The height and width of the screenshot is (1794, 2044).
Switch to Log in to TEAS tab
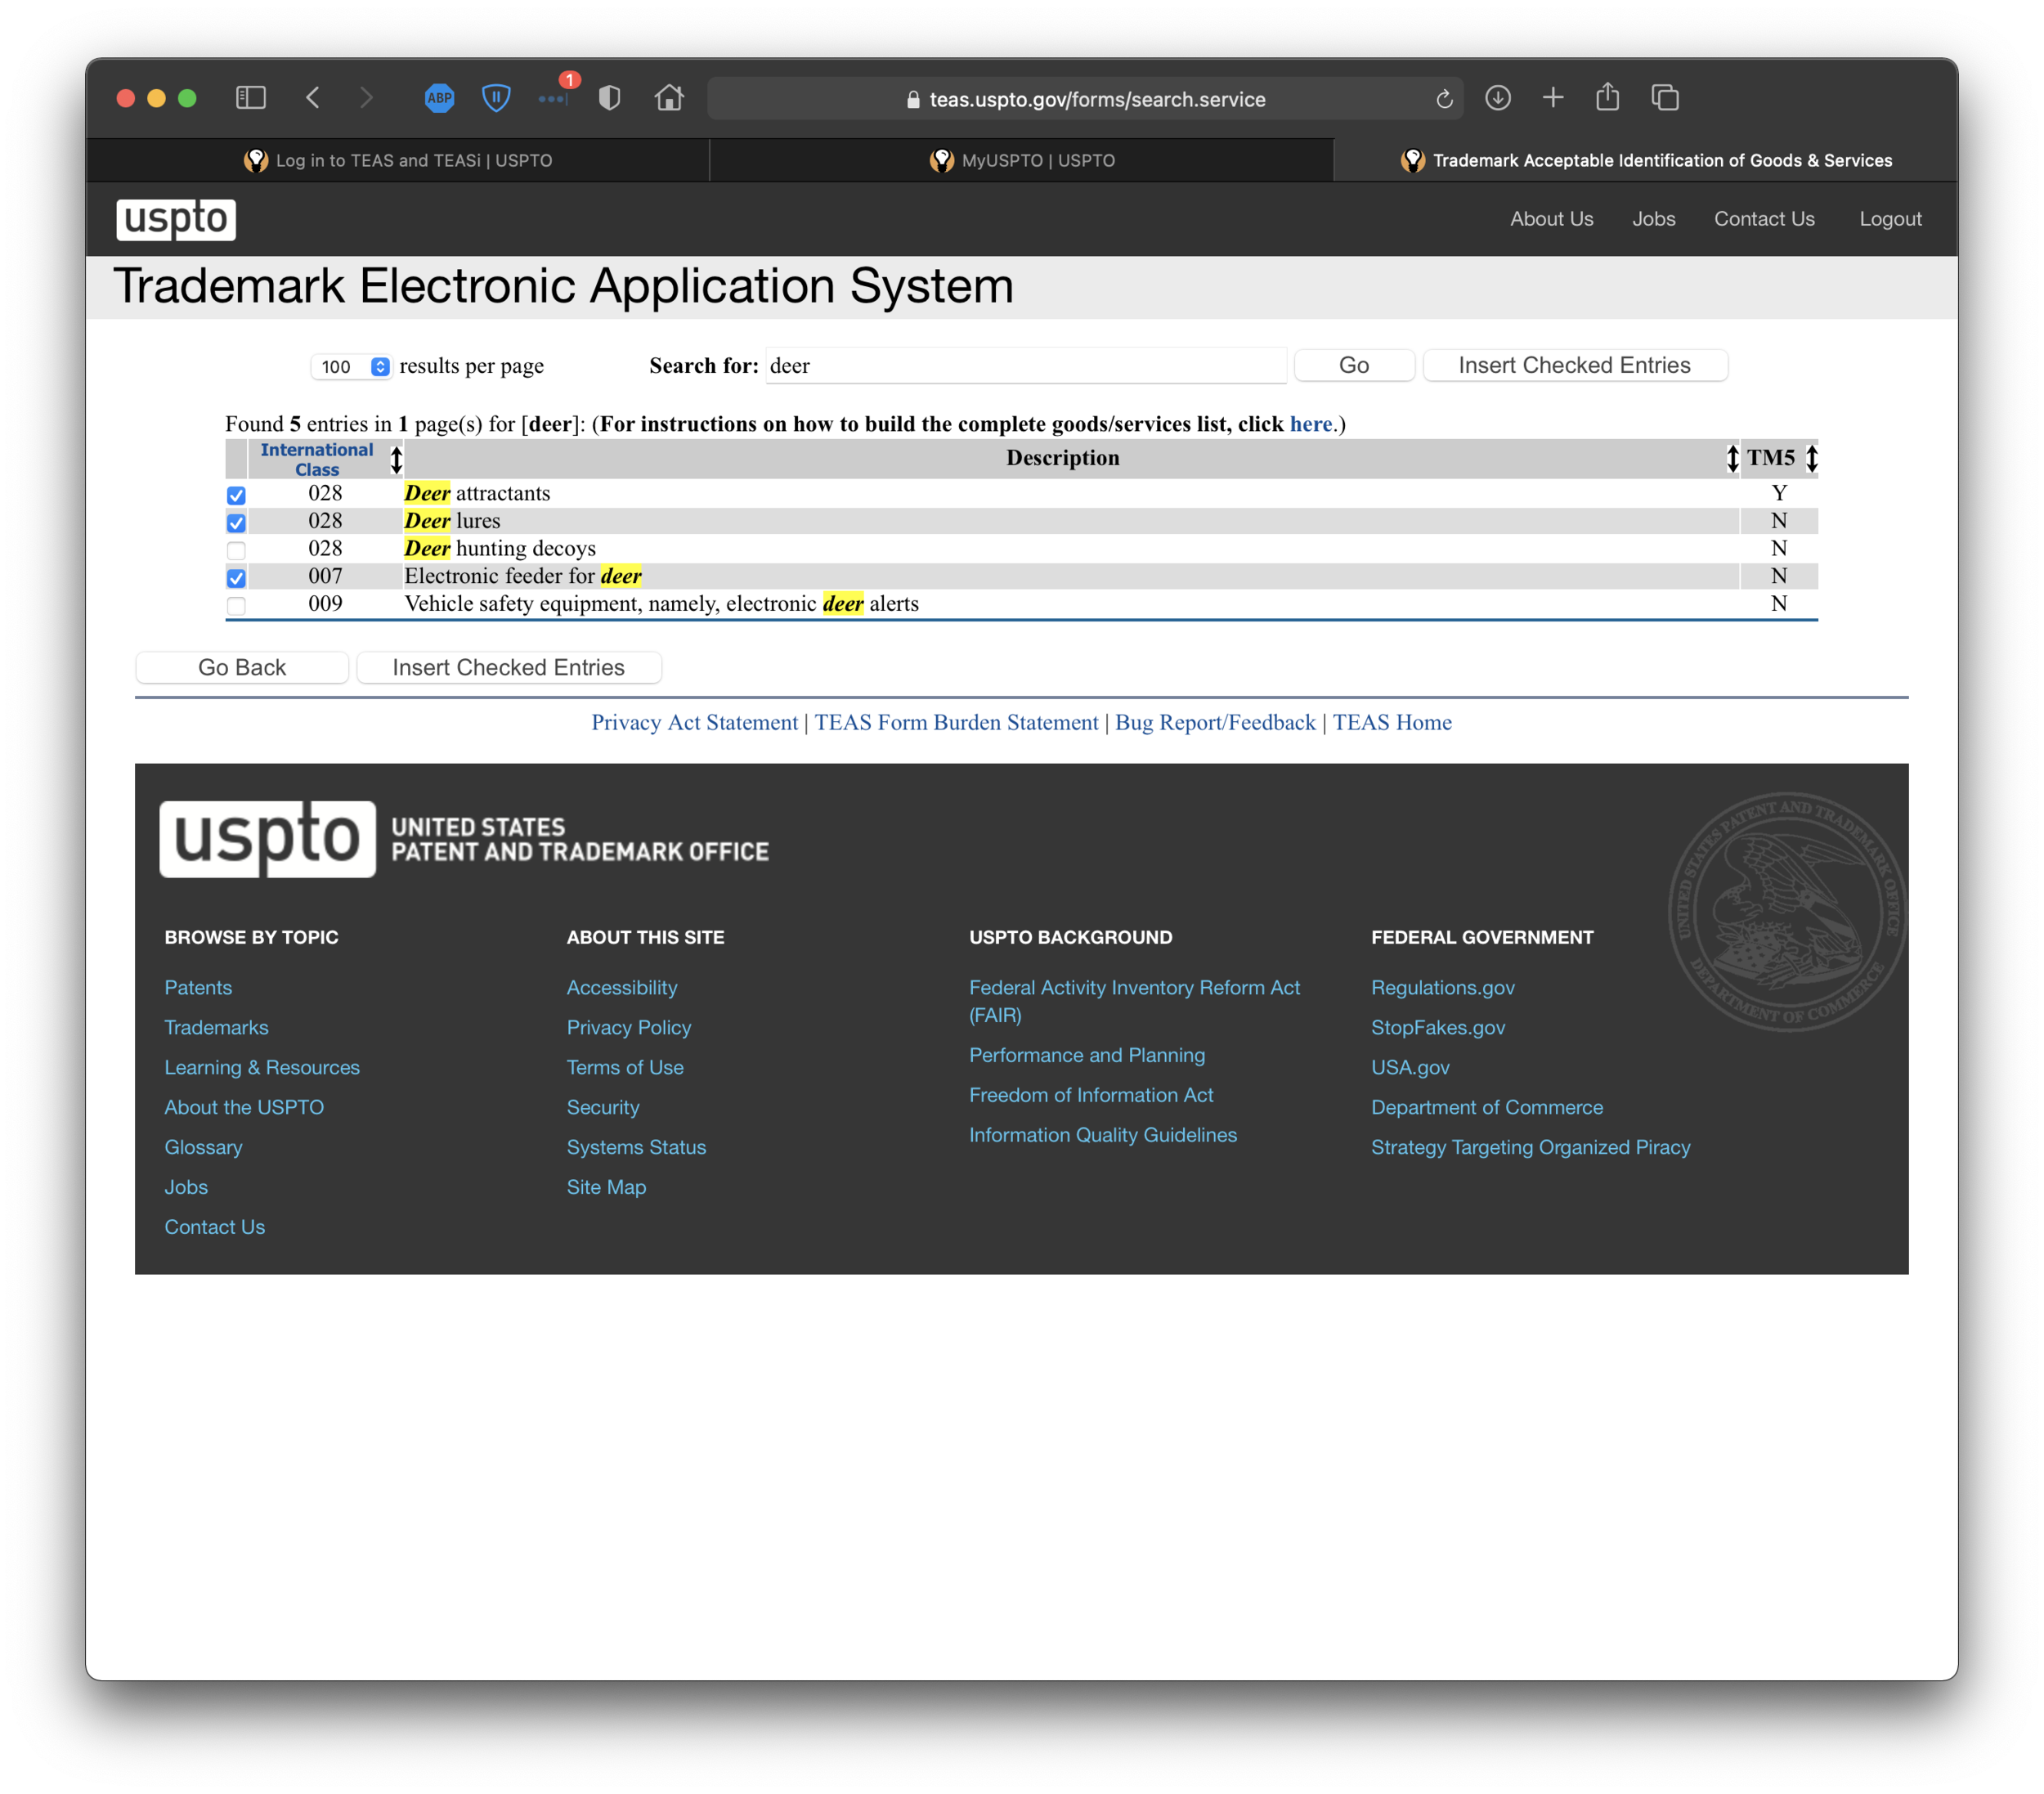pyautogui.click(x=398, y=160)
